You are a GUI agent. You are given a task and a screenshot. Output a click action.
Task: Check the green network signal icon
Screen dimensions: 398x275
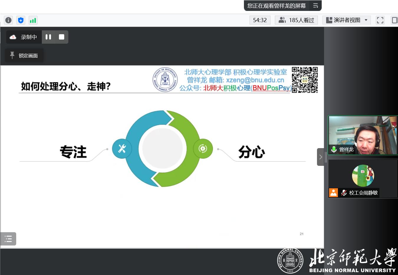pos(33,20)
